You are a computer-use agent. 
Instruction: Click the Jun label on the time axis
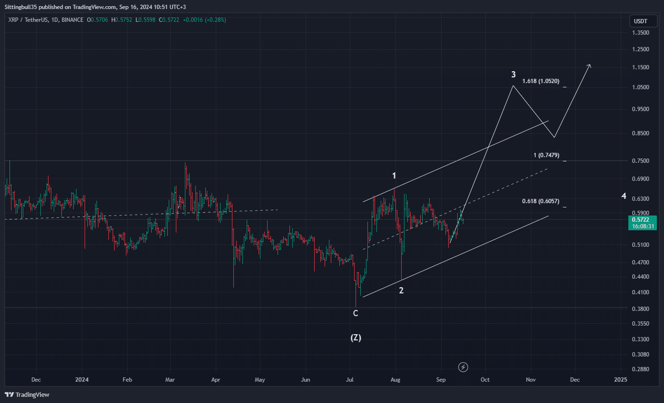pyautogui.click(x=306, y=380)
